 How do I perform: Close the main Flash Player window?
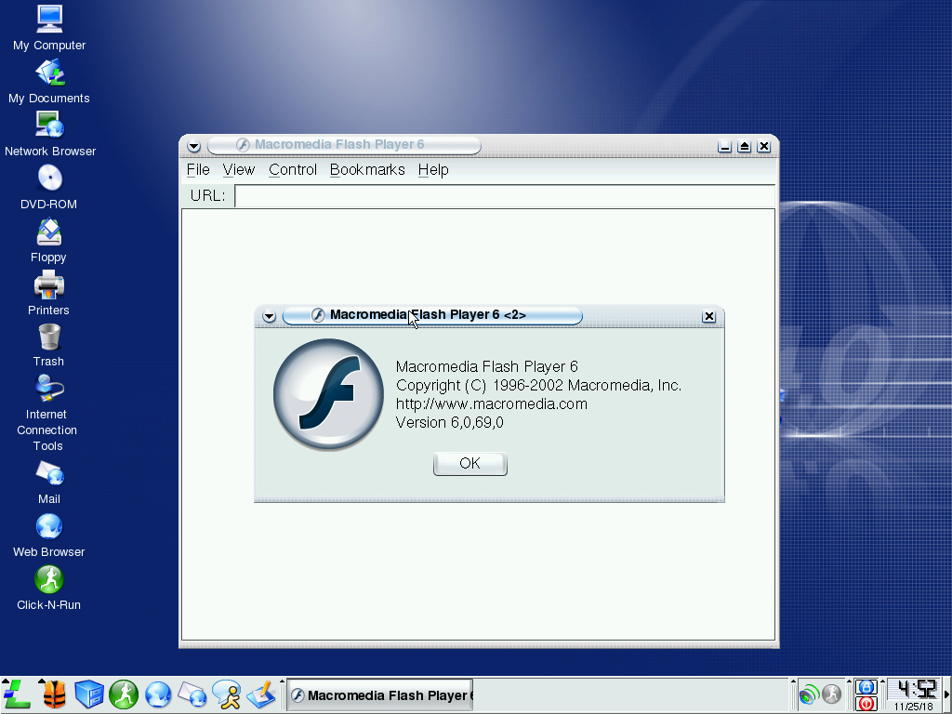pos(764,146)
